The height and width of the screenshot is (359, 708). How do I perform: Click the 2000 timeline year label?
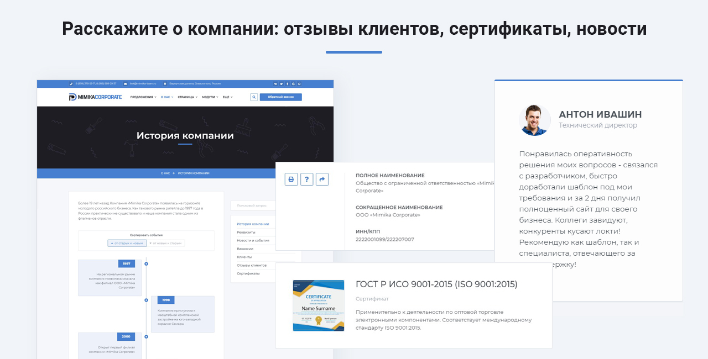(126, 336)
